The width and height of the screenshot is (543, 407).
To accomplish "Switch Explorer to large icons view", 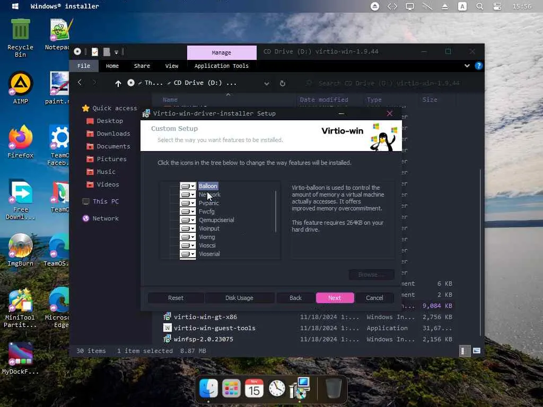I will [477, 351].
